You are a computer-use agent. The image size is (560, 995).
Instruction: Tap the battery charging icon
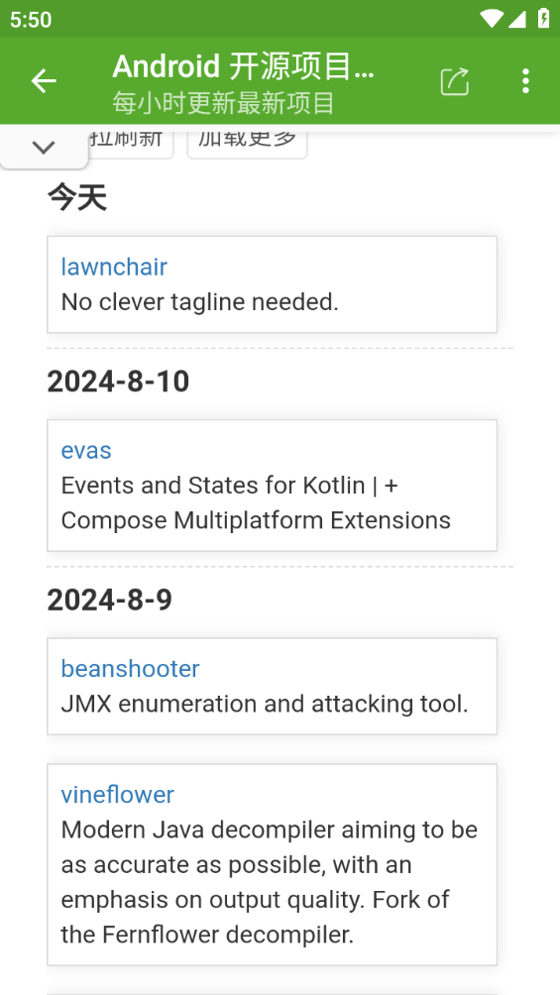(543, 19)
